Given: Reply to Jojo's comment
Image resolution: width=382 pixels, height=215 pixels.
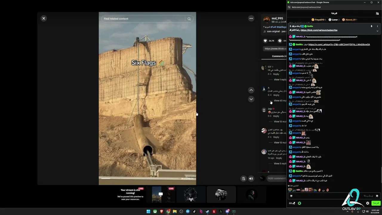Looking at the screenshot, I should coord(276,116).
